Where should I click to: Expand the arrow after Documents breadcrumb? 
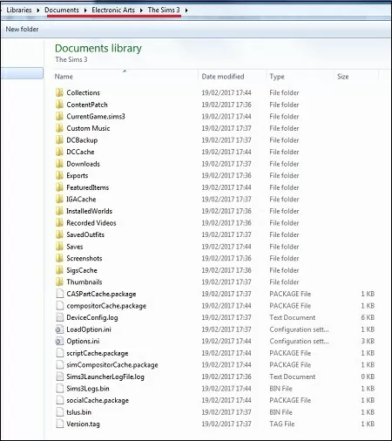point(85,10)
